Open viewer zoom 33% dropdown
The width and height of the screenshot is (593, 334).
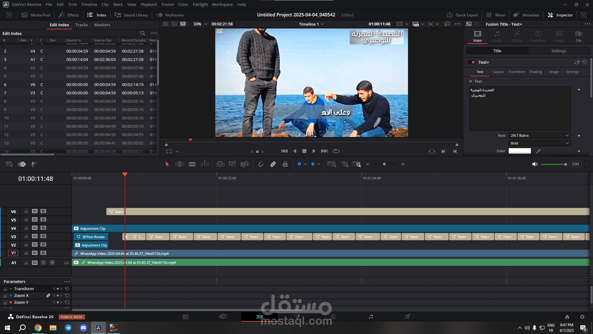pos(200,24)
